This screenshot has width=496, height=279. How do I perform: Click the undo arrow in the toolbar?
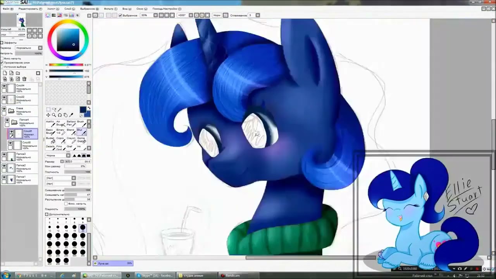95,15
